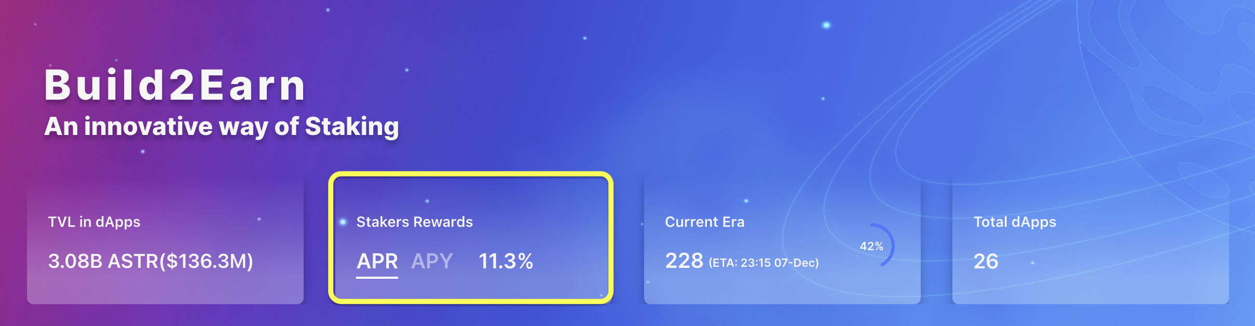
Task: Click the Total dApps label
Action: pyautogui.click(x=1015, y=222)
